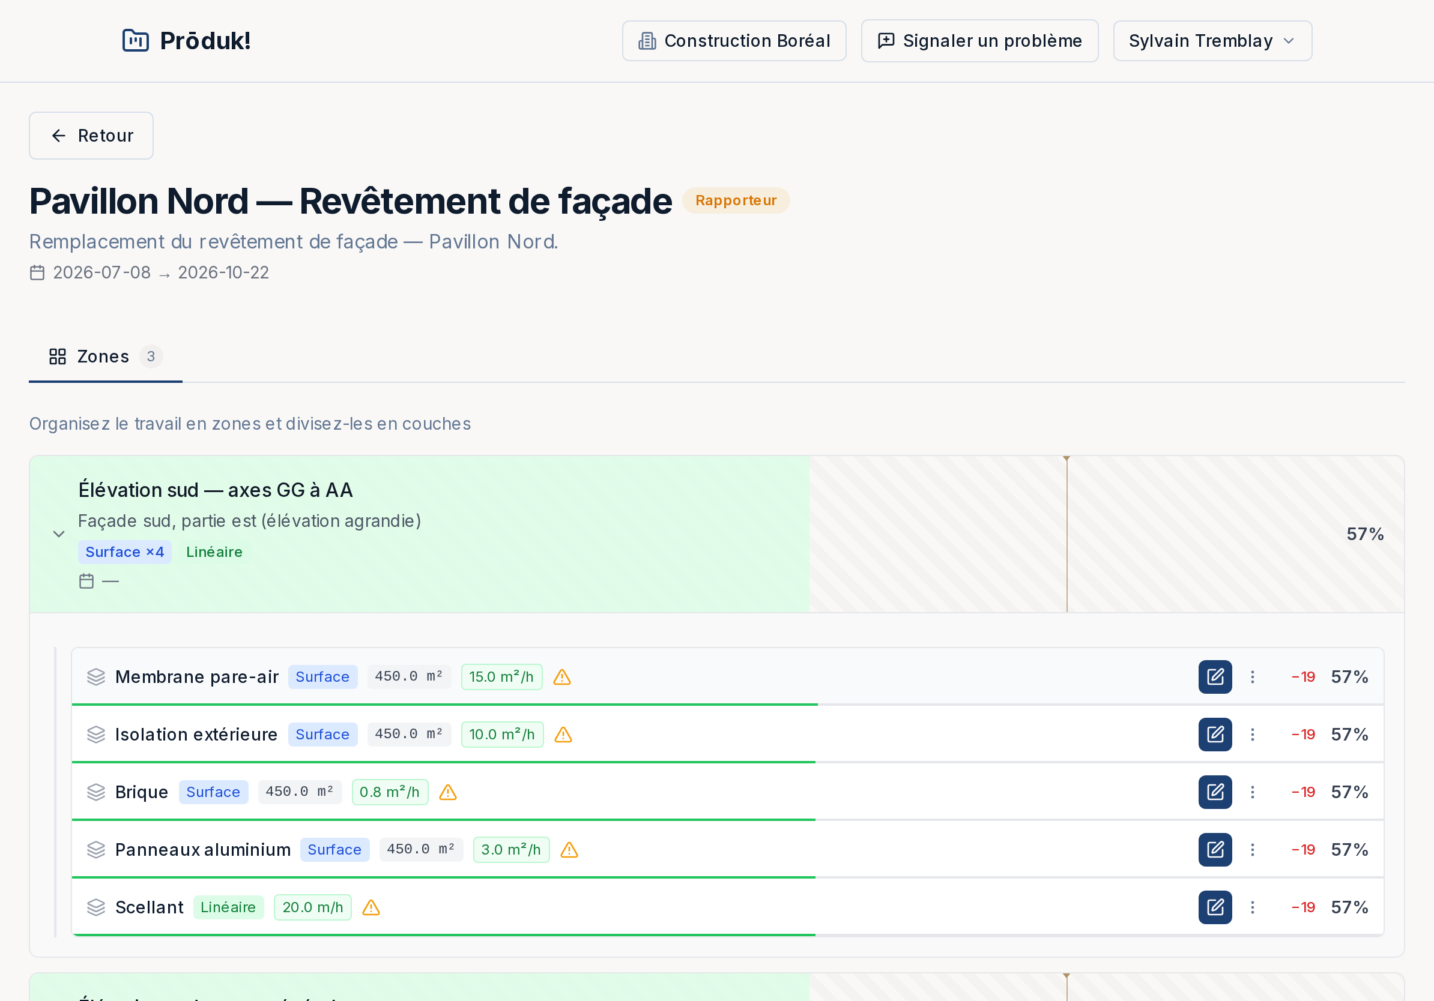
Task: Open more options for Panneaux aluminium
Action: coord(1252,849)
